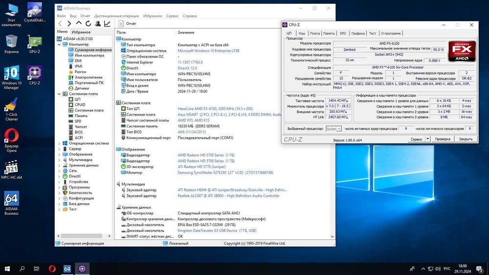
Task: Open the Opera browser desktop shortcut
Action: point(12,141)
